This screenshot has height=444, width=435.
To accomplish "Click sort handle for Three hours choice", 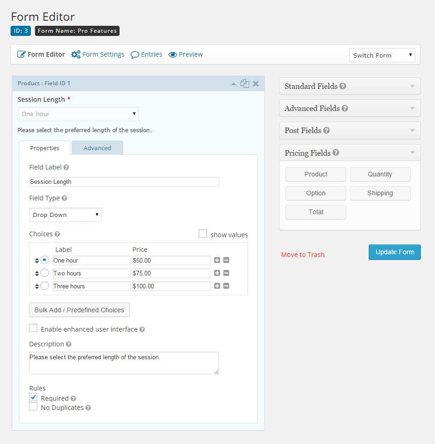I will coord(37,286).
